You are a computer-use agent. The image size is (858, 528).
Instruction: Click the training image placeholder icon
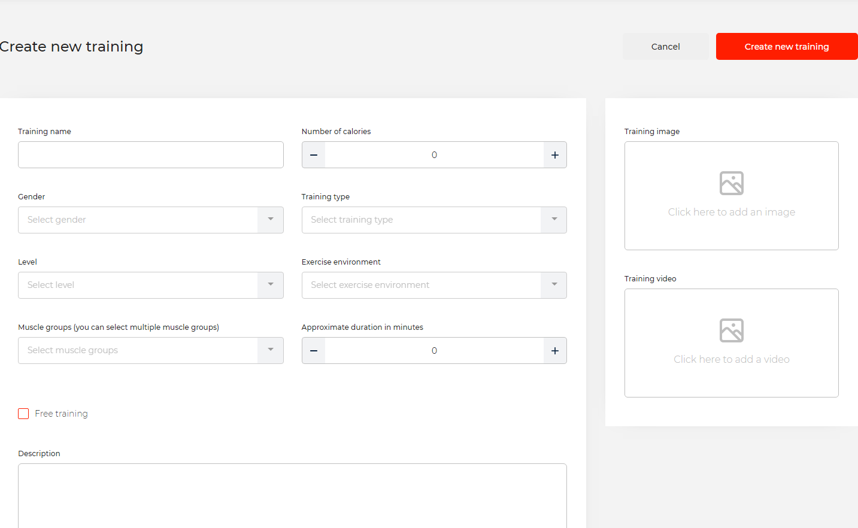(x=731, y=183)
